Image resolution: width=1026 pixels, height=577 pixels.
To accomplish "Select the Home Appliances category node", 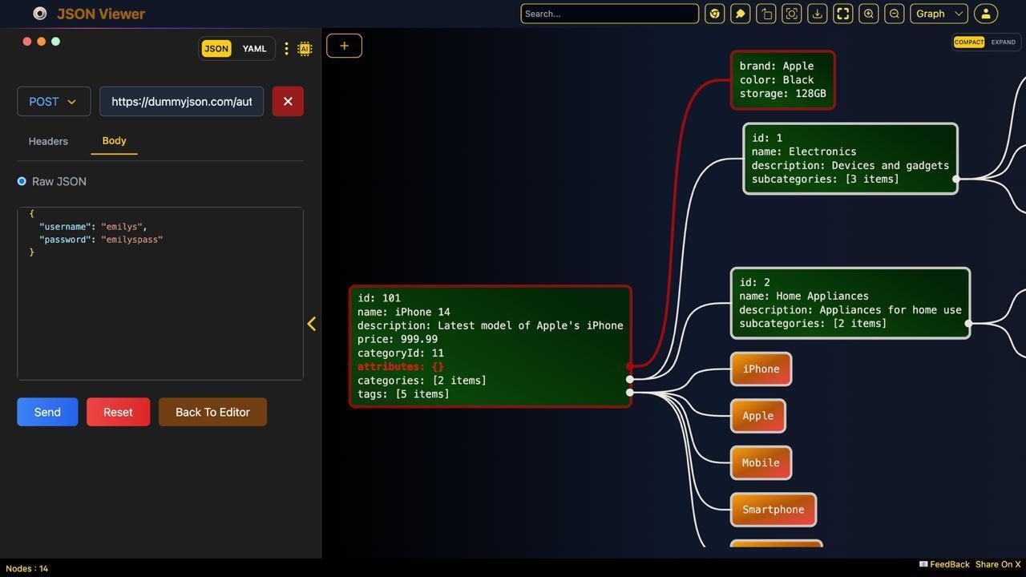I will pos(850,303).
